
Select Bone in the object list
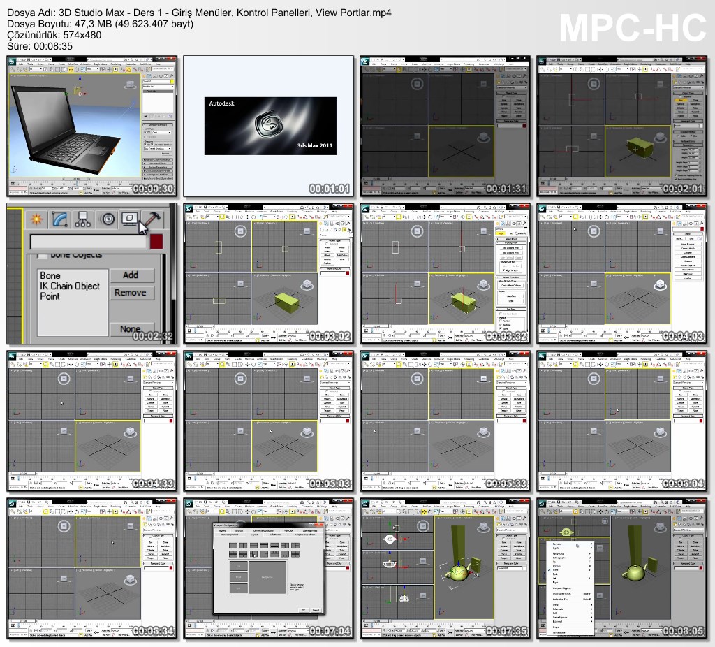[x=50, y=276]
